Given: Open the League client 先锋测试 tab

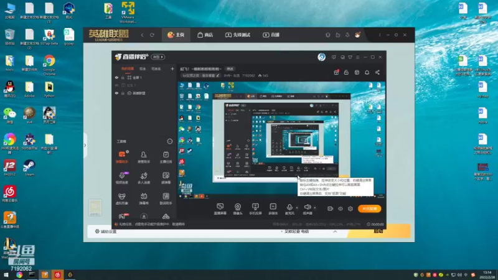Looking at the screenshot, I should point(238,35).
